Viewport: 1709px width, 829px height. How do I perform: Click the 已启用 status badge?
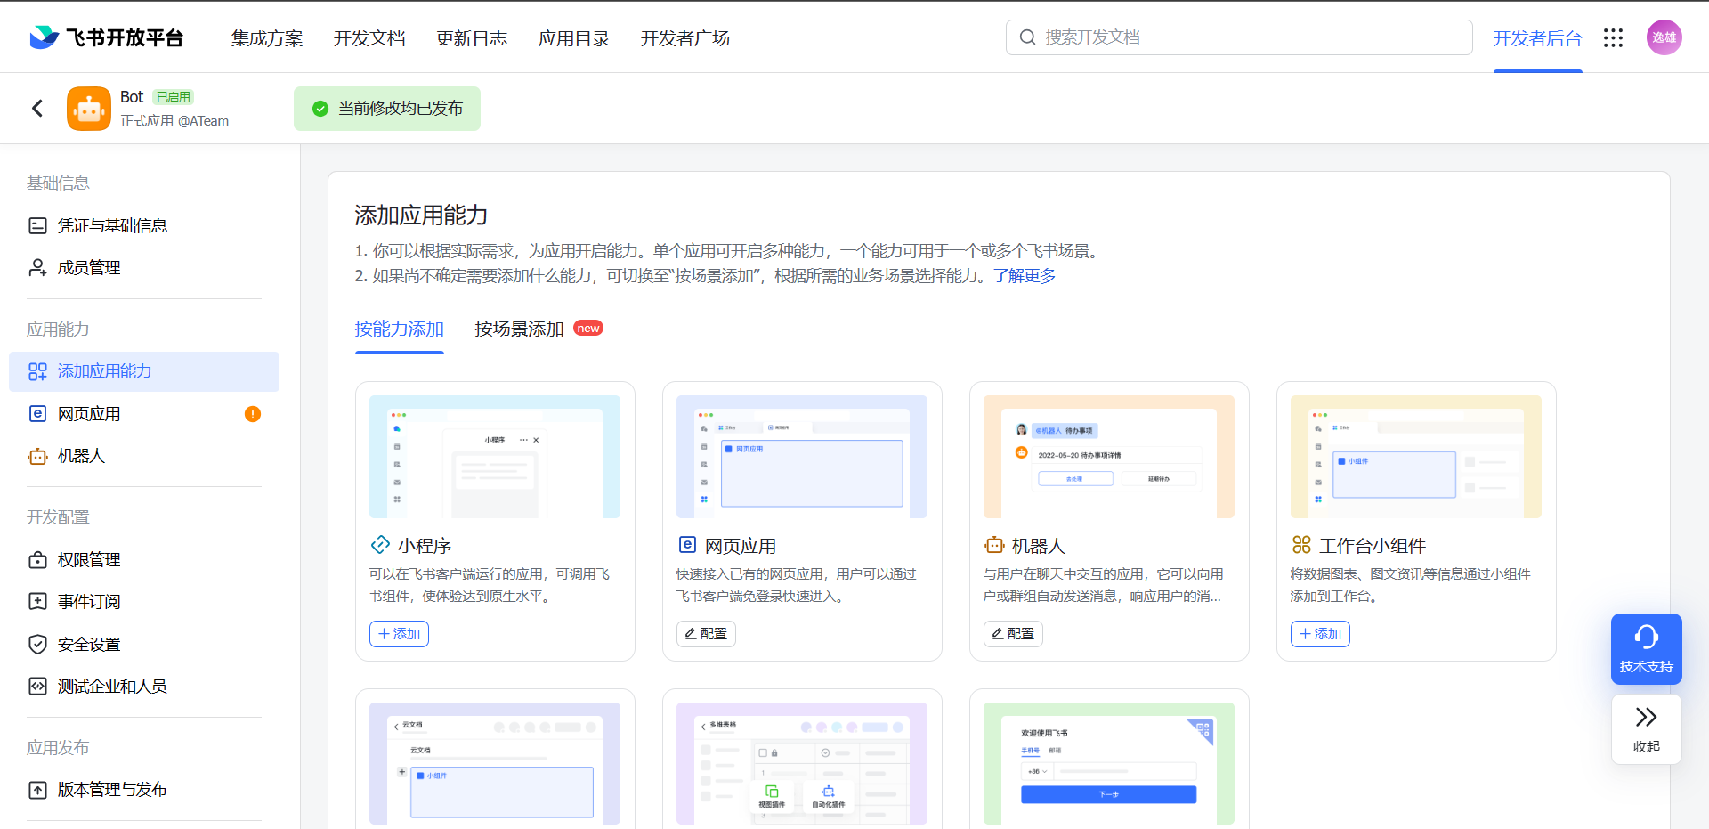point(173,97)
